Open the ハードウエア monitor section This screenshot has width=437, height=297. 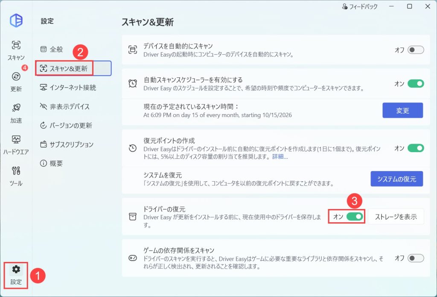[x=16, y=145]
